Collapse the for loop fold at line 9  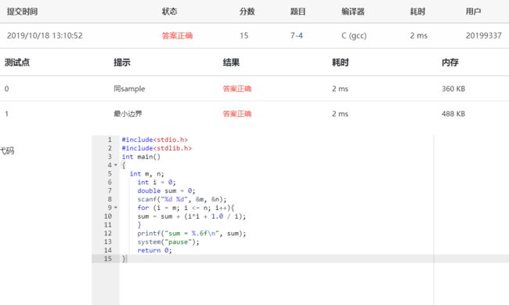pyautogui.click(x=116, y=208)
